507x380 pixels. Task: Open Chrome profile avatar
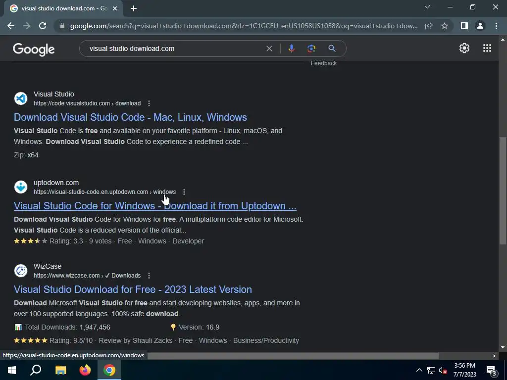480,26
